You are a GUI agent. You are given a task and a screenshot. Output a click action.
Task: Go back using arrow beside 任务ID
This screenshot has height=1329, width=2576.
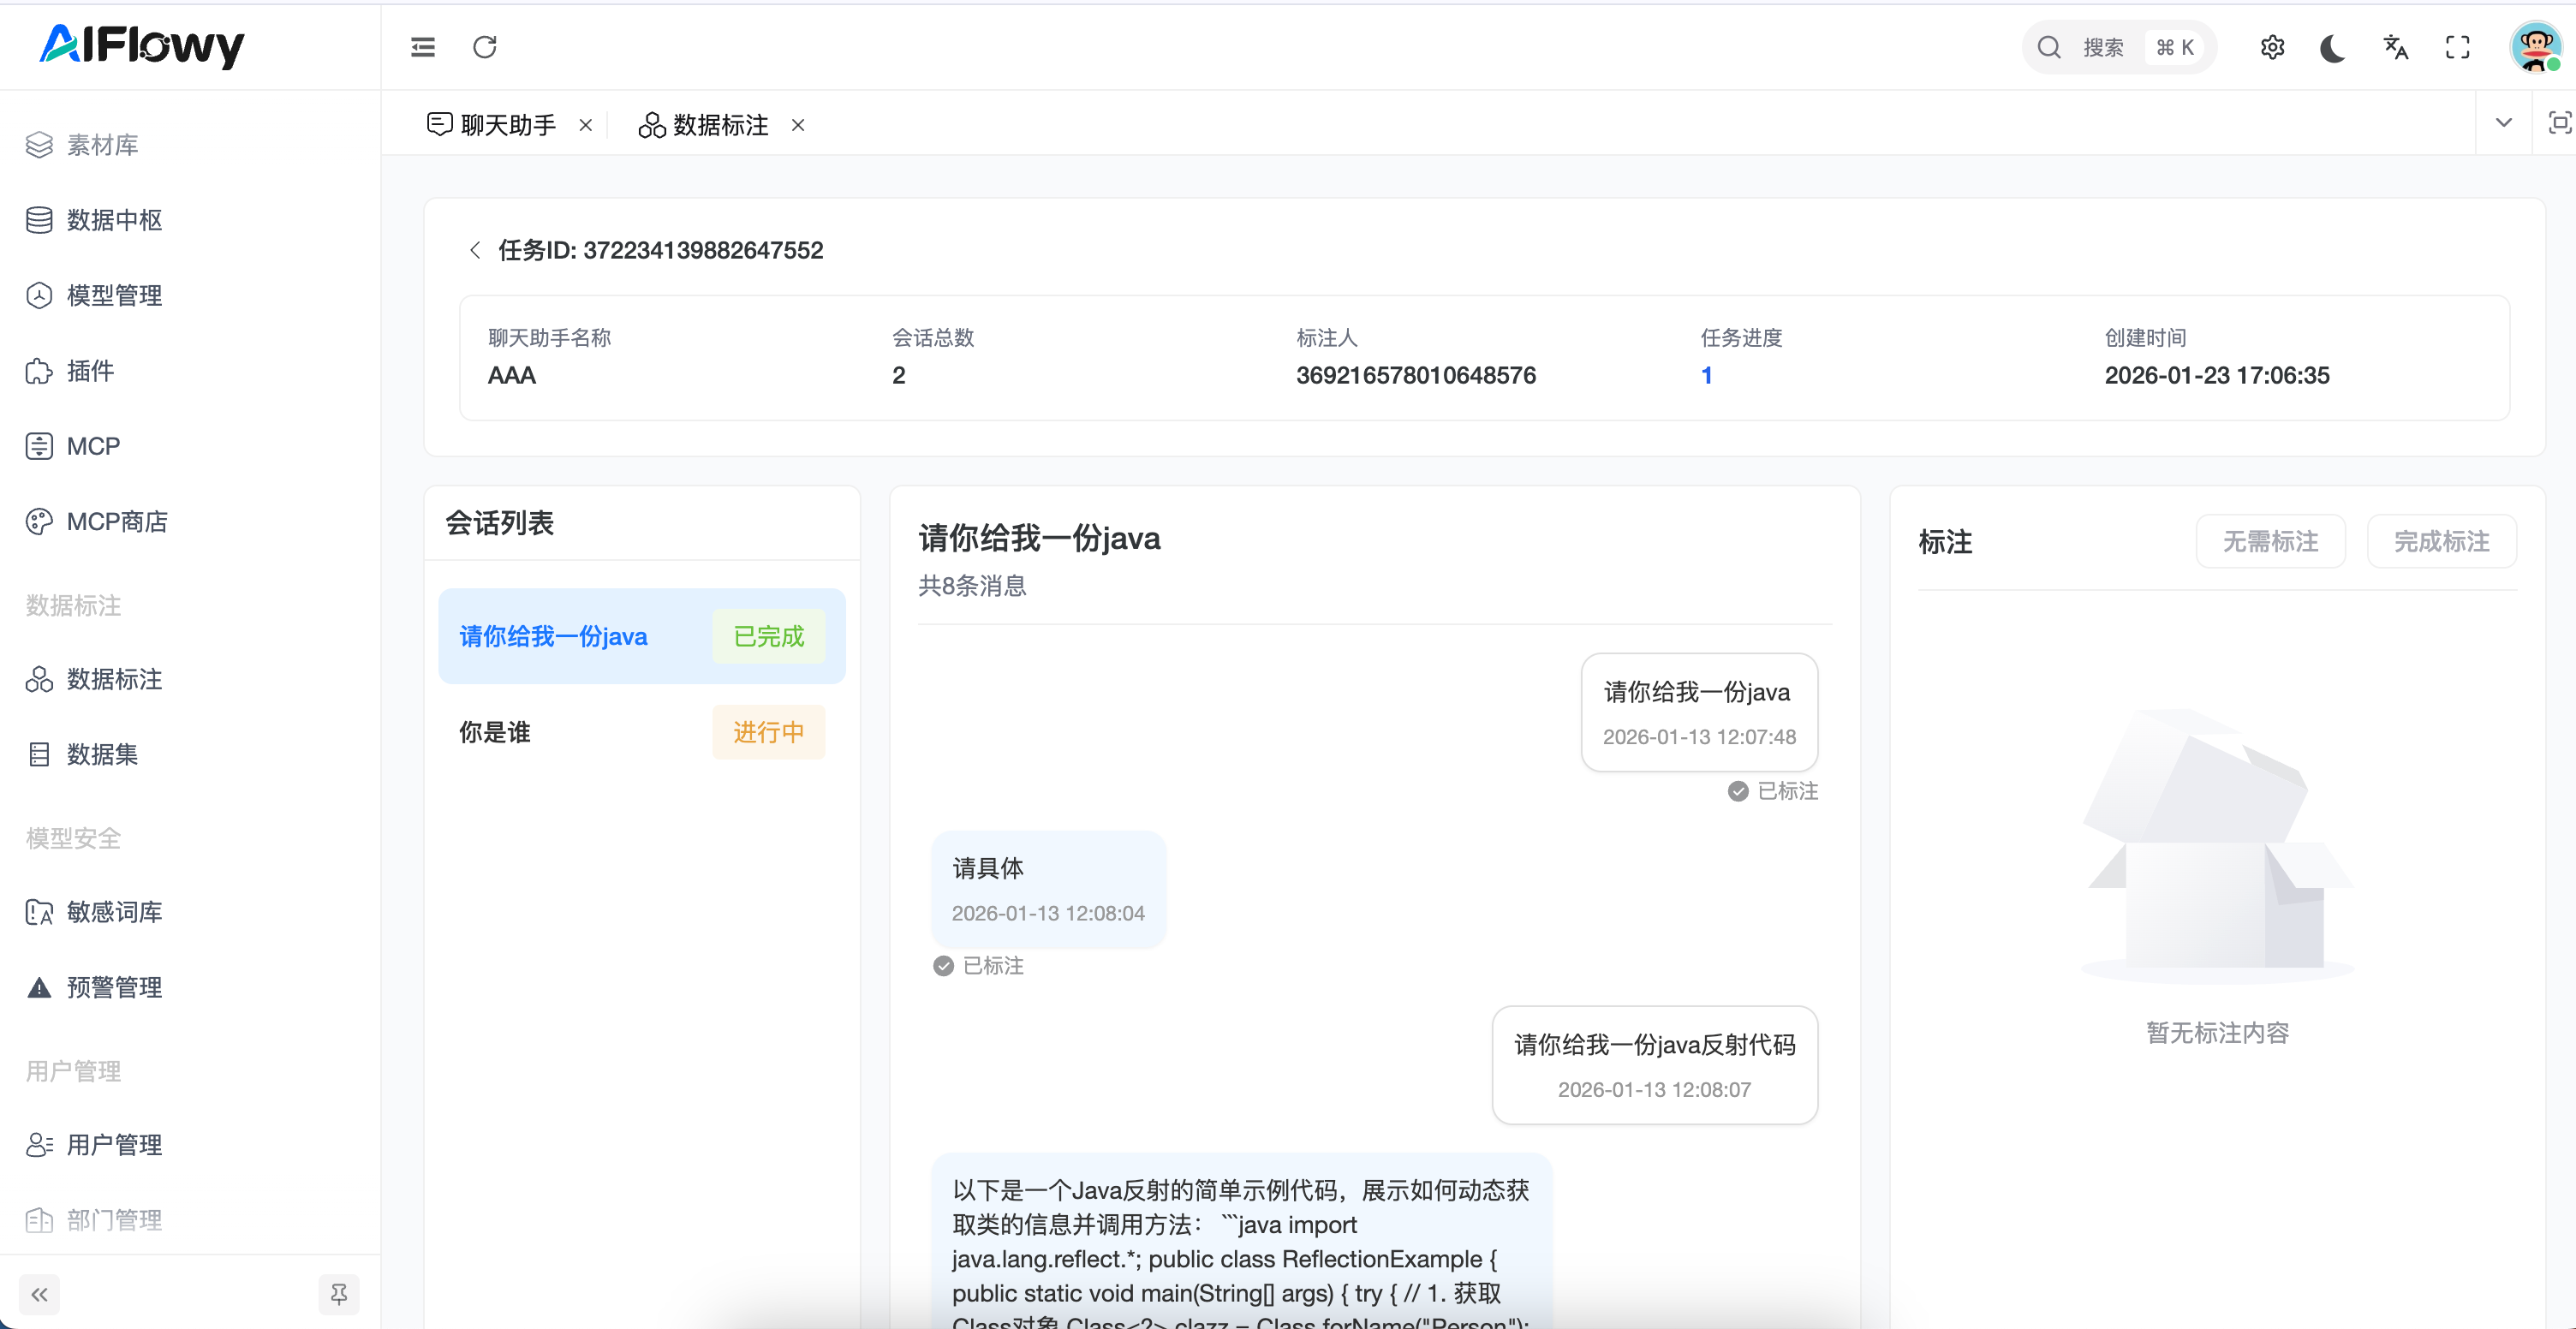pyautogui.click(x=475, y=250)
